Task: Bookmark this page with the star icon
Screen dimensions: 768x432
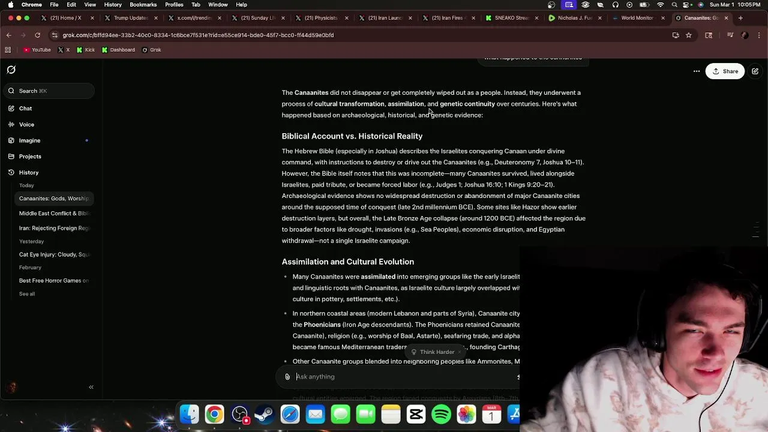Action: click(x=689, y=35)
